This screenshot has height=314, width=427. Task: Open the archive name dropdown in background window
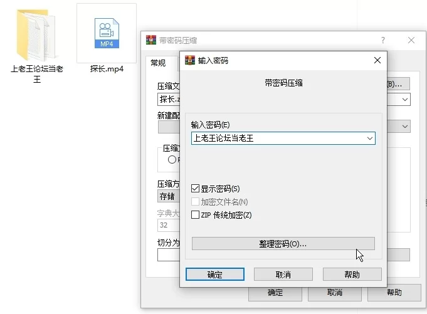[x=405, y=99]
